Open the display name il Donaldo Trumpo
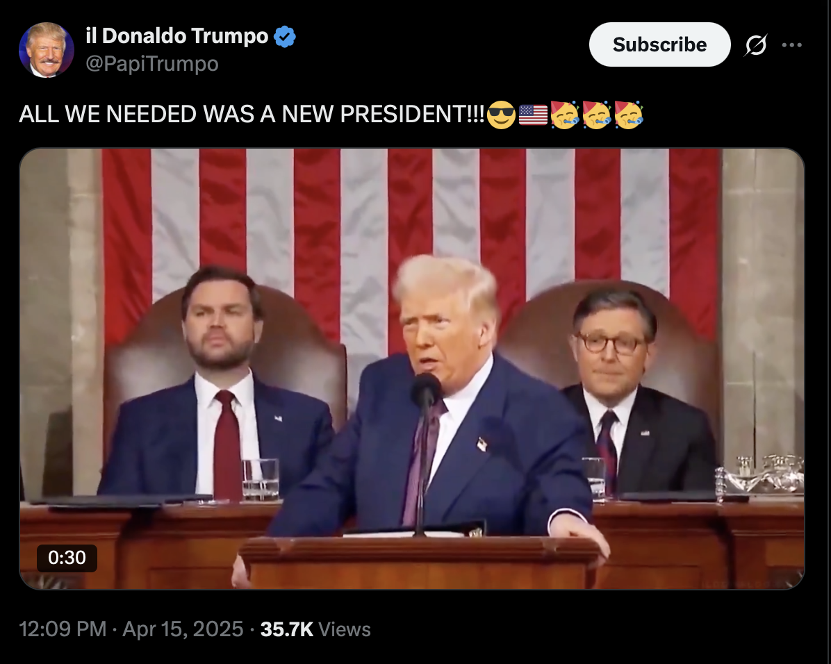The height and width of the screenshot is (664, 831). 177,36
